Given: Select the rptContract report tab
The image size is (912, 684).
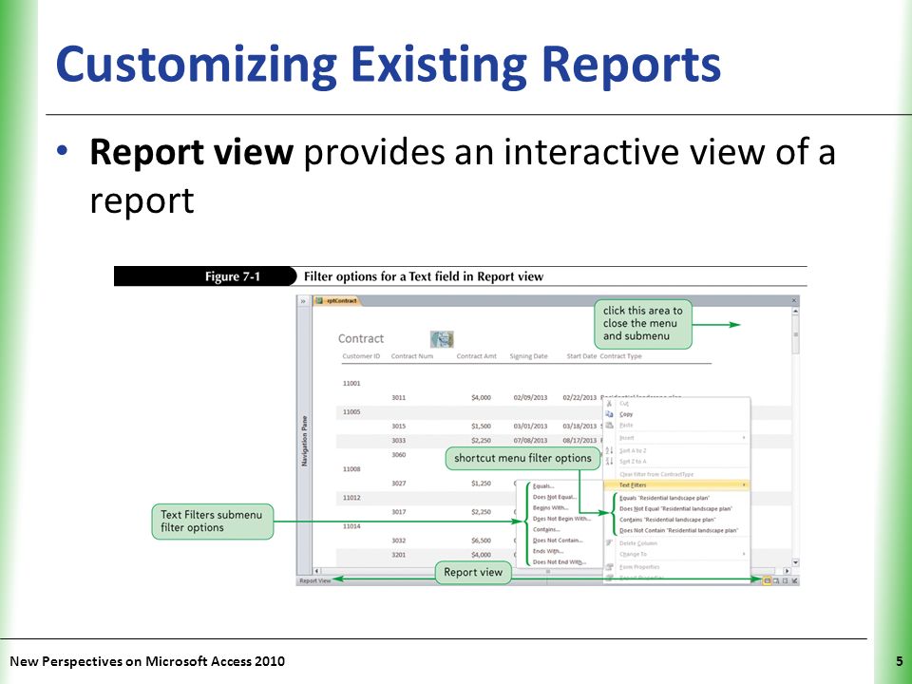Looking at the screenshot, I should [336, 301].
